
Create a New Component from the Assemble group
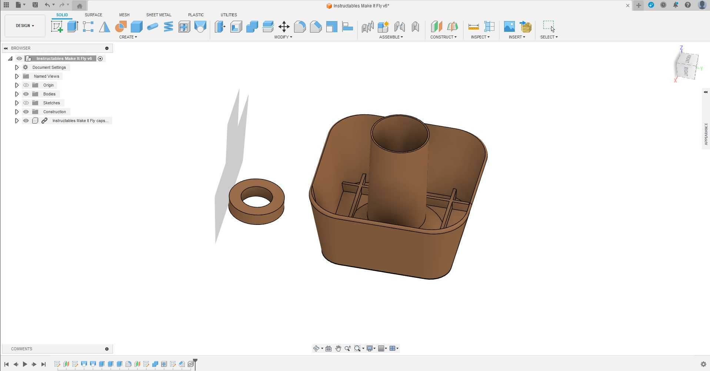point(383,27)
